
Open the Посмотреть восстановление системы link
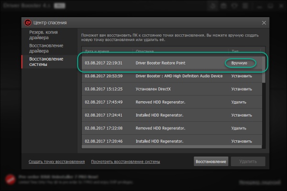tap(125, 161)
